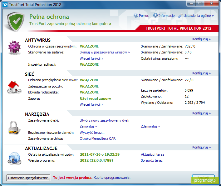Expand the Zdemontuj option
Viewport: 221px width, 186px height.
(150, 126)
